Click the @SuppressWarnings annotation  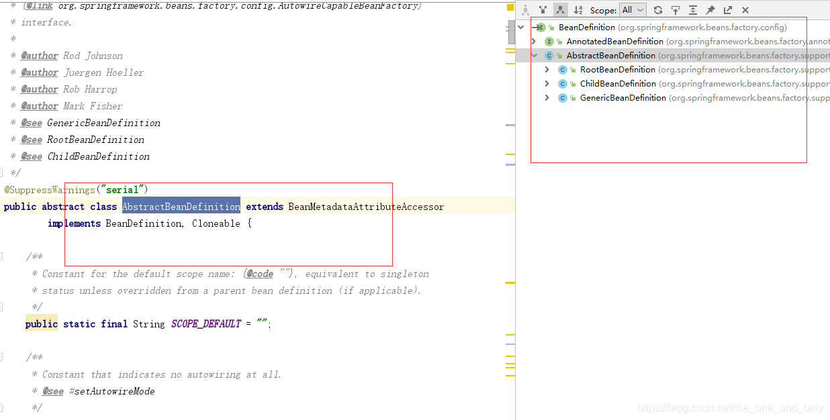click(50, 190)
